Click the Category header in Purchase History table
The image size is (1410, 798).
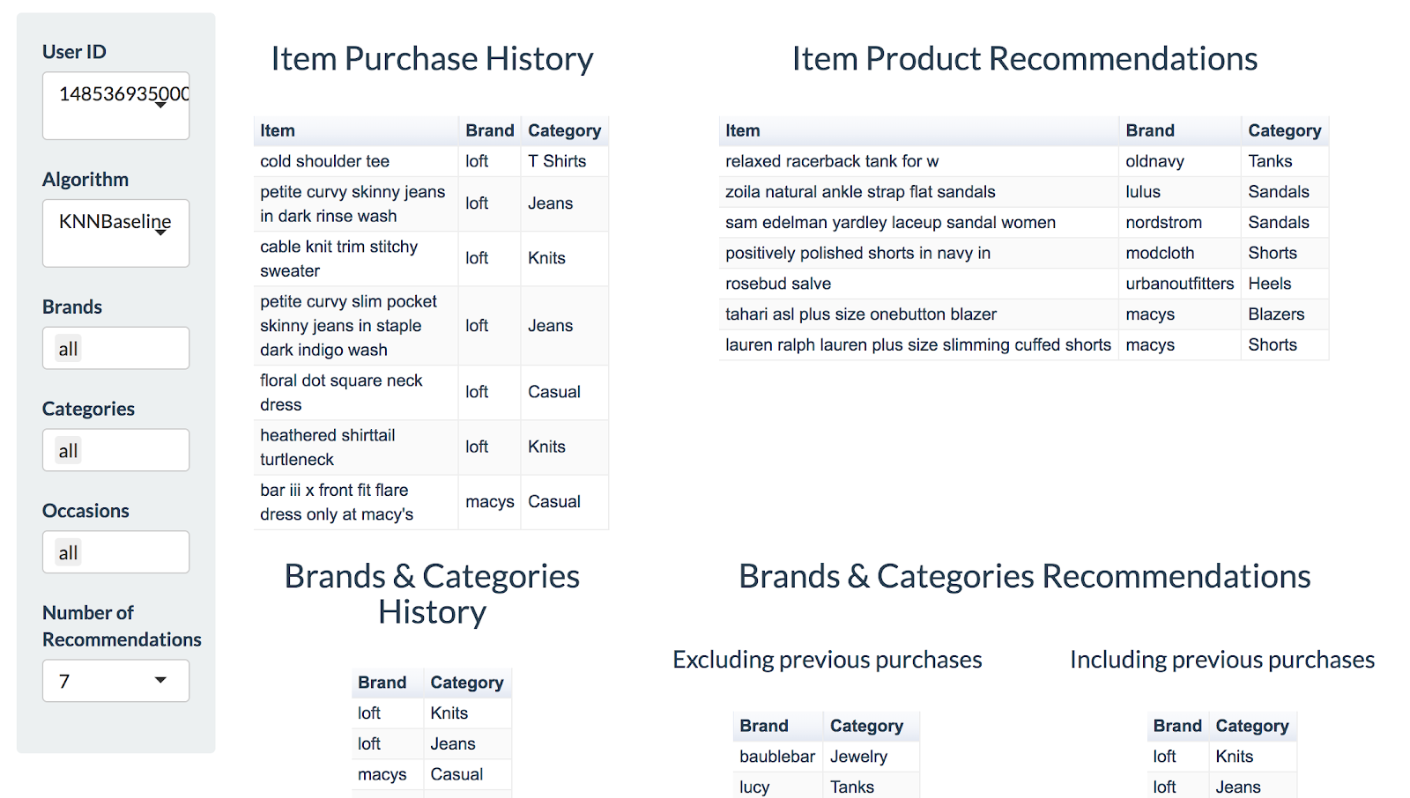pyautogui.click(x=565, y=130)
